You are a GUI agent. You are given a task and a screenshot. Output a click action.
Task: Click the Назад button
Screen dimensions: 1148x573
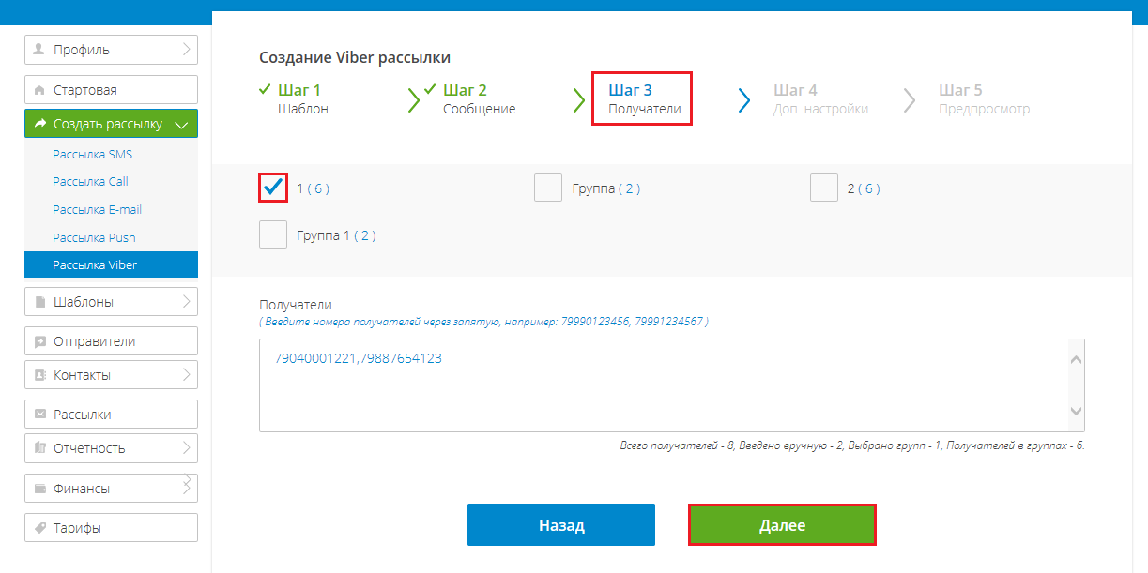tap(561, 525)
